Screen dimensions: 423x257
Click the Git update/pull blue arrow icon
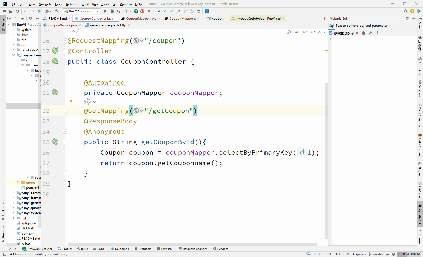pos(165,11)
